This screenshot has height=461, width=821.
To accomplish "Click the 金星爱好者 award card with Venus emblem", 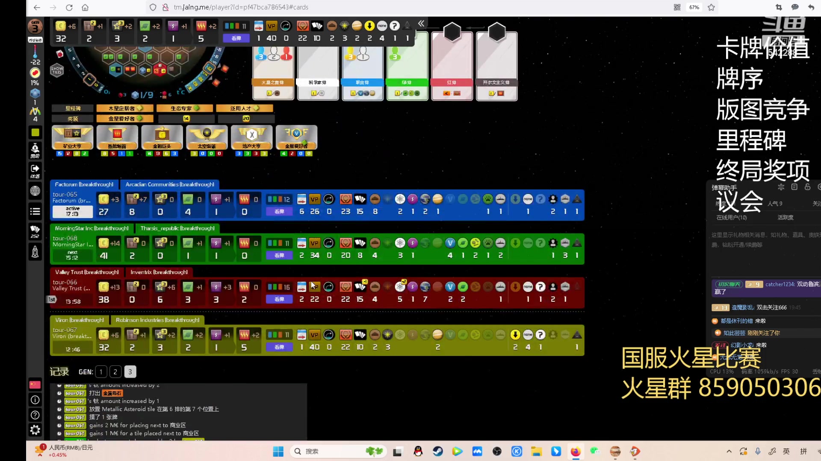I will (297, 137).
